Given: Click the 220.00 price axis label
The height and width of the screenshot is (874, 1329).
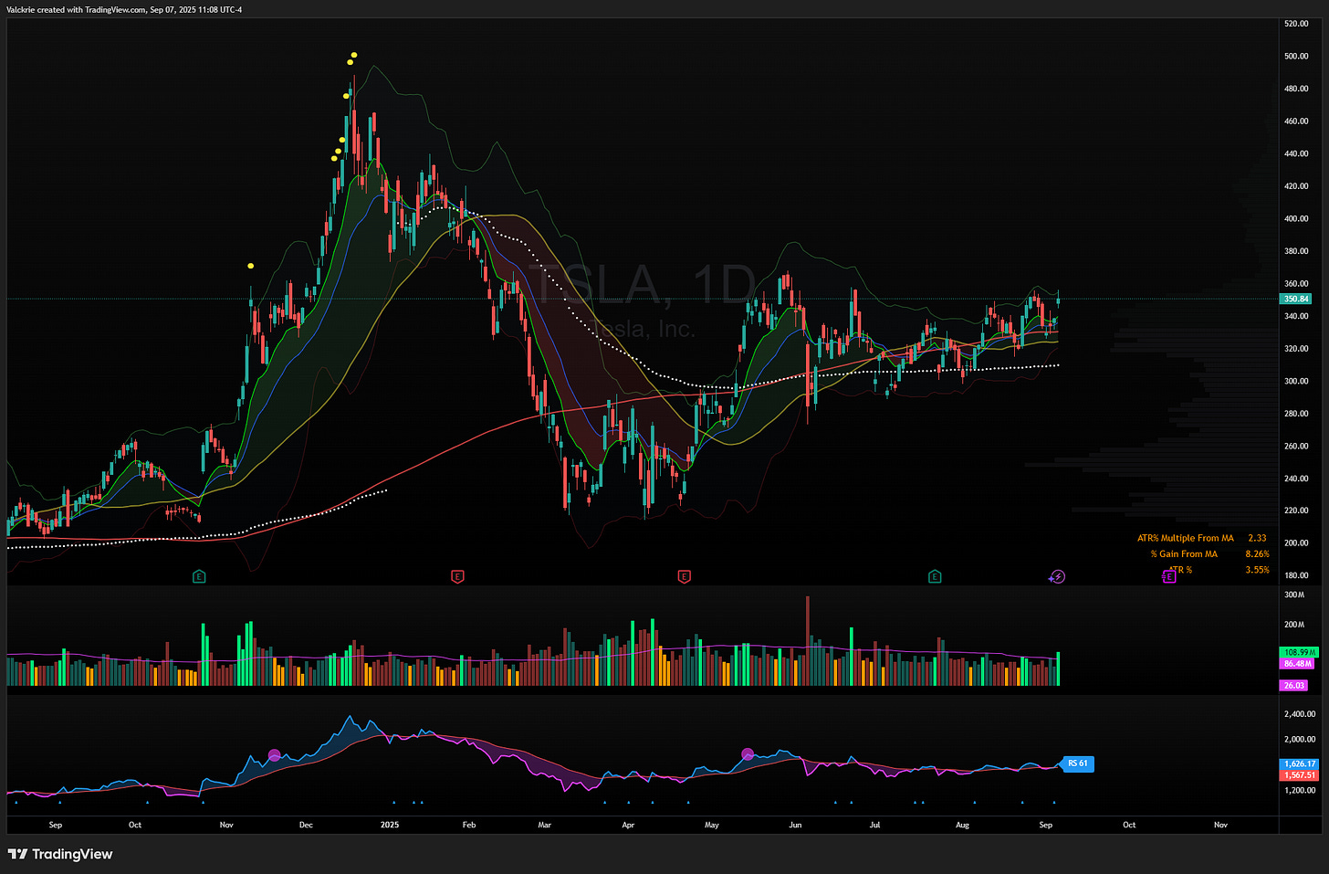Looking at the screenshot, I should point(1296,511).
